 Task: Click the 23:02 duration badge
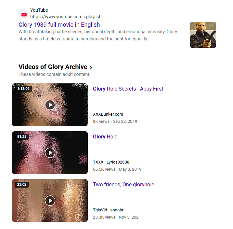[22, 184]
